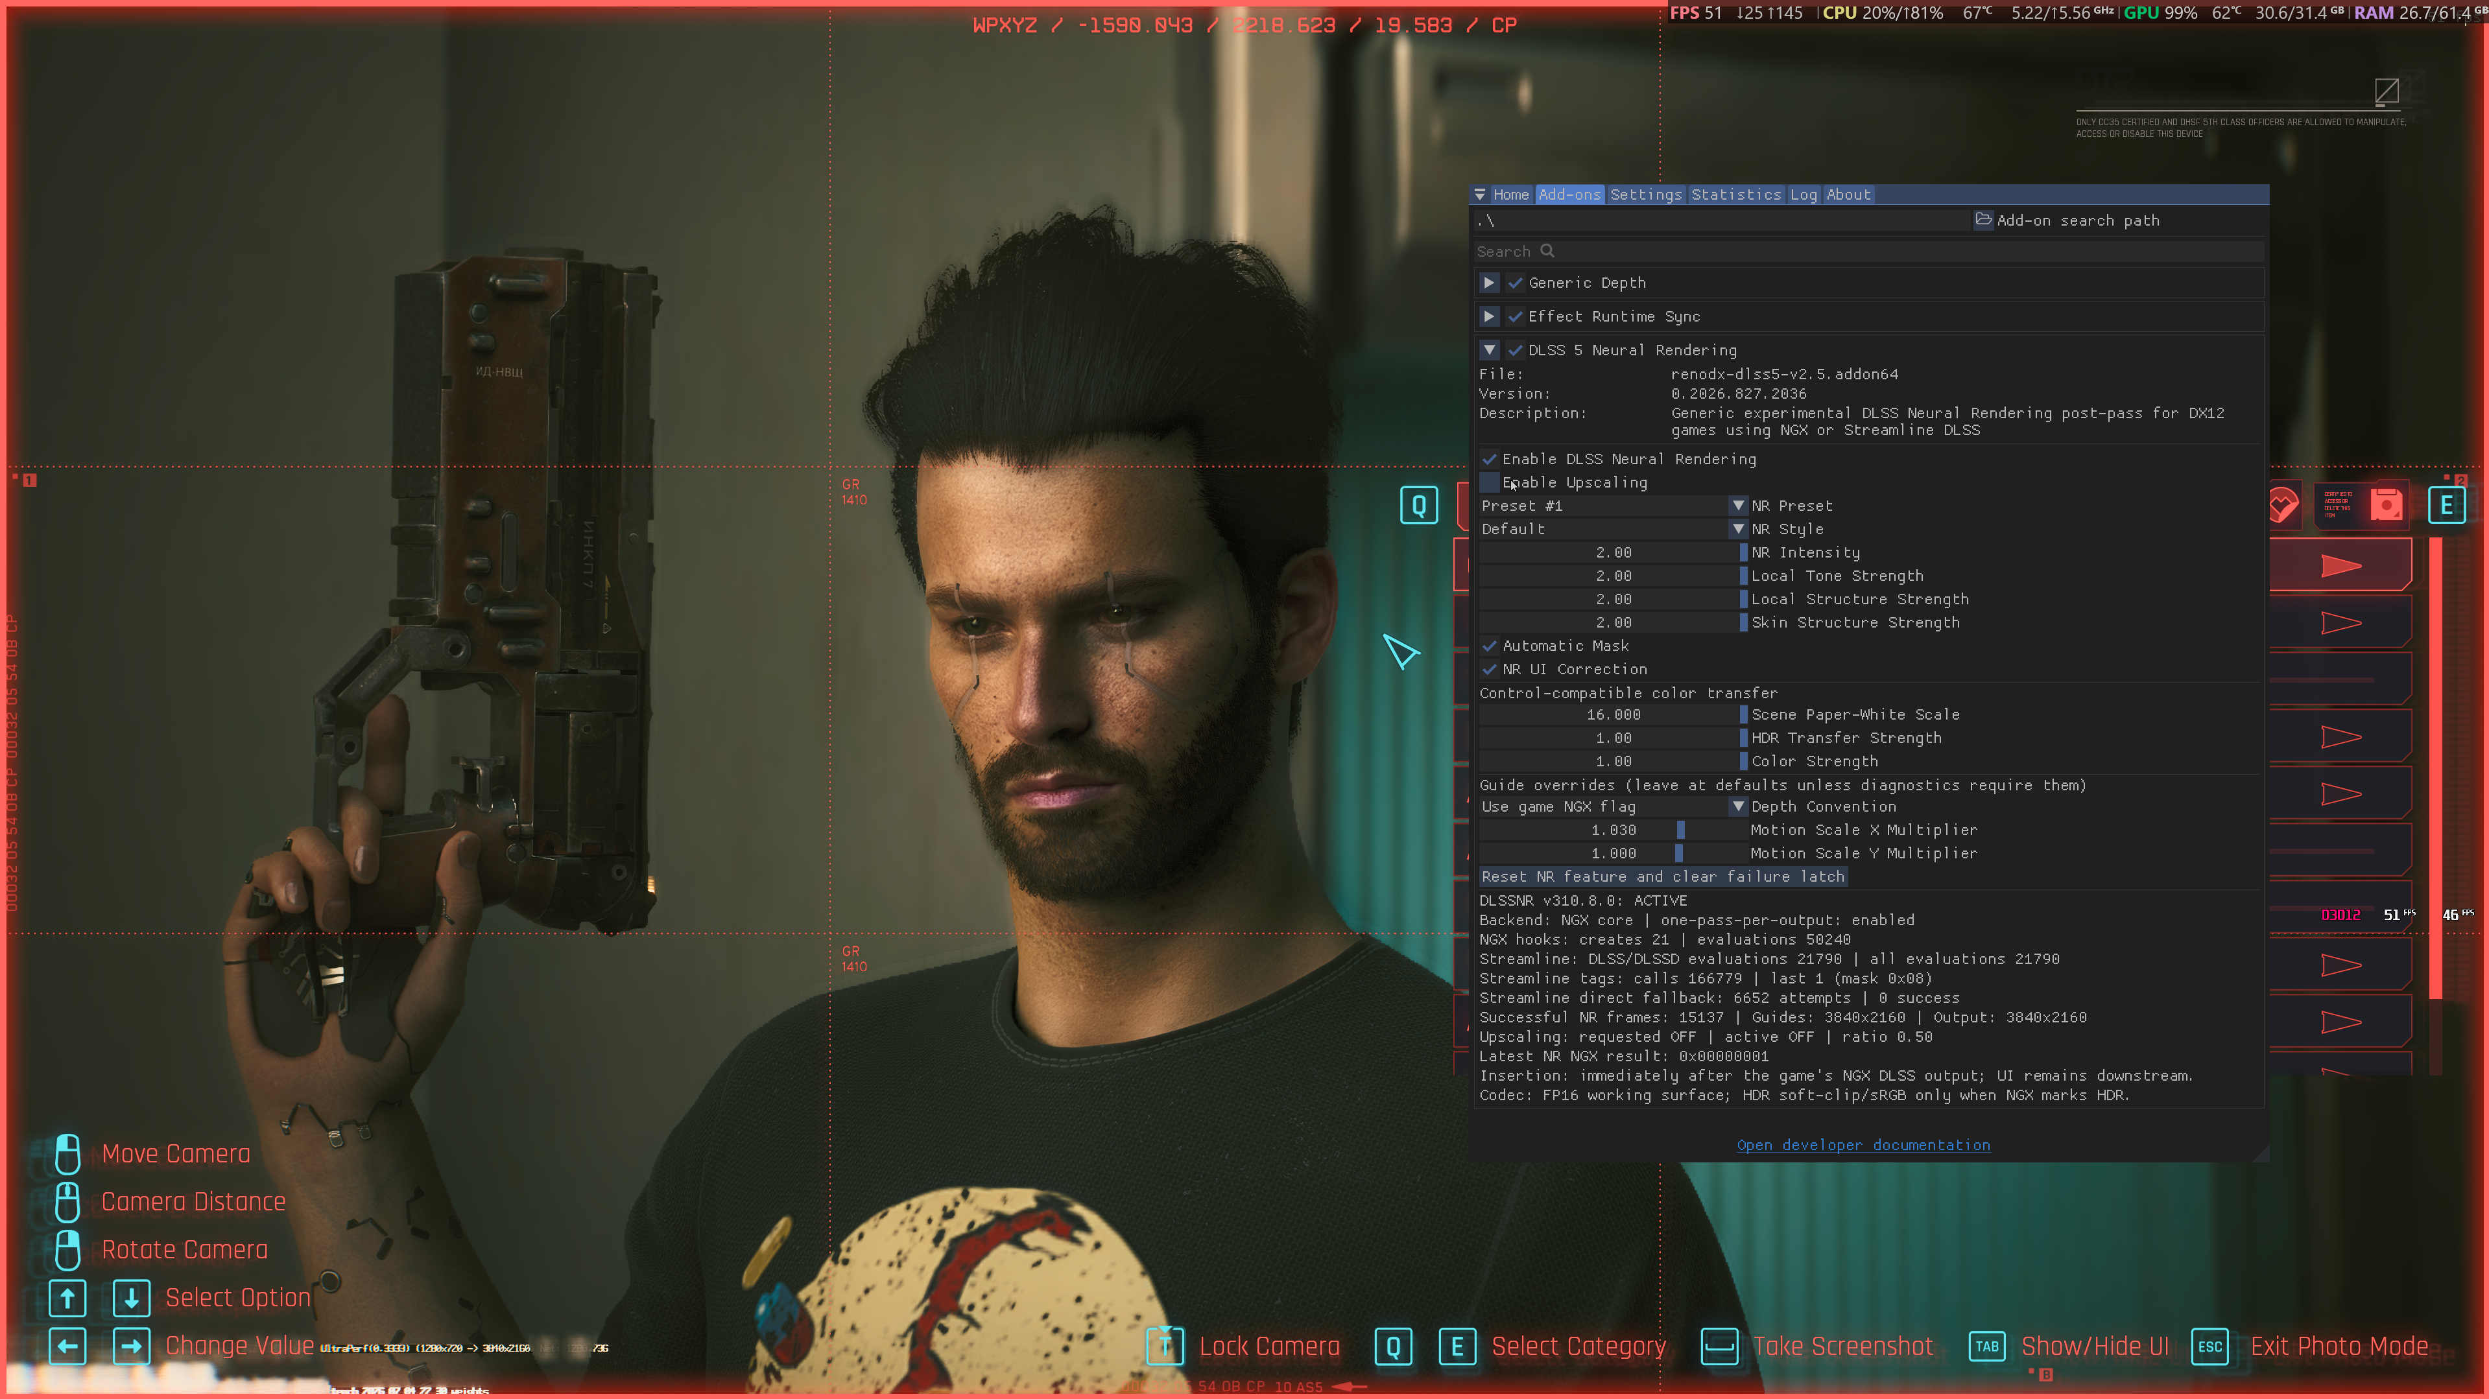Click the mouse icon beside Move Camera
Viewport: 2489px width, 1399px height.
point(67,1153)
